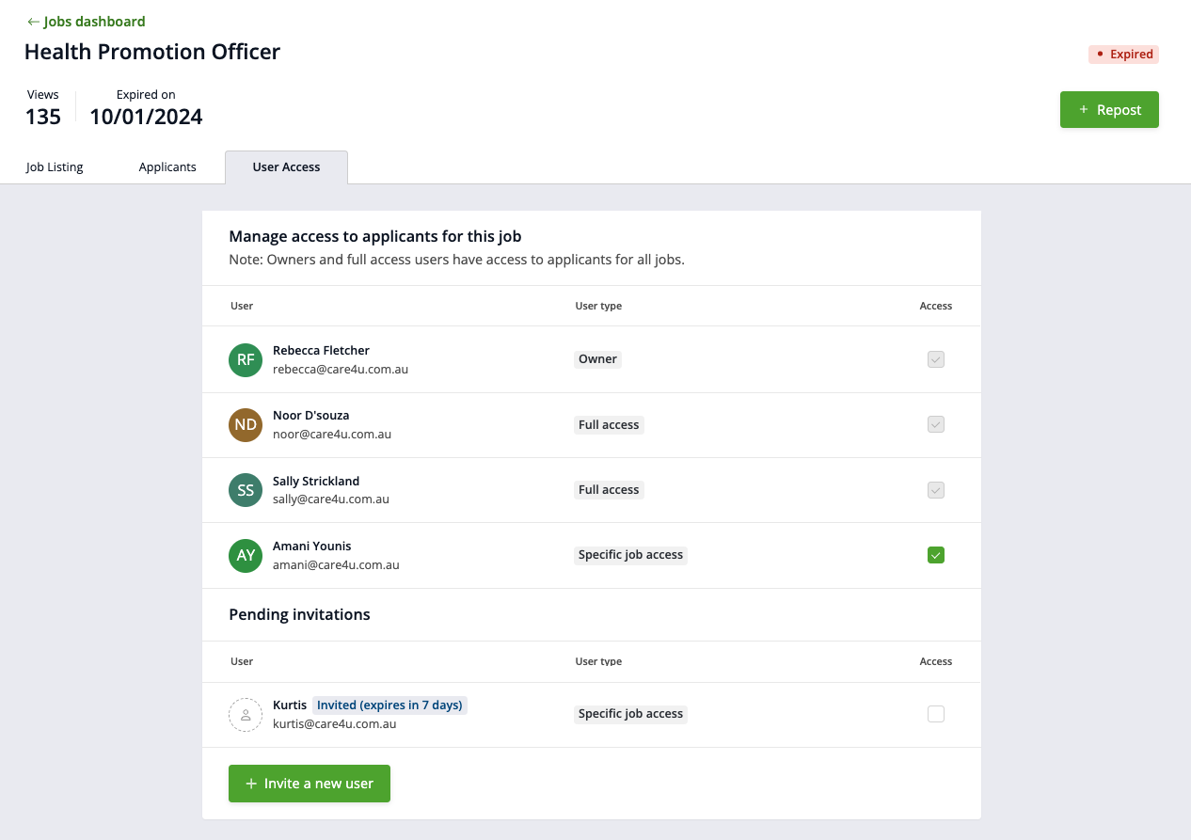The height and width of the screenshot is (840, 1191).
Task: Click Kurtis's placeholder person avatar
Action: point(246,715)
